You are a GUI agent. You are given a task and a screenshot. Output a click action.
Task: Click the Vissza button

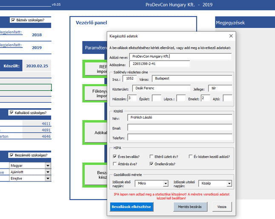click(x=222, y=206)
